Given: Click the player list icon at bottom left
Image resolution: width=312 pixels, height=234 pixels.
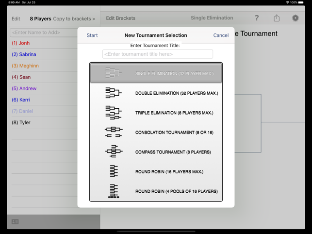Looking at the screenshot, I should 15,222.
